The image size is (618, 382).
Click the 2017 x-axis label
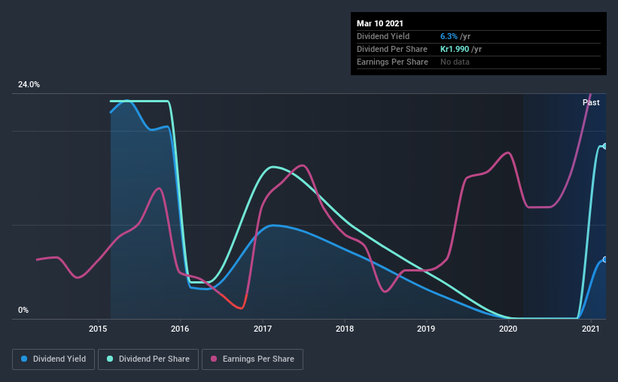coord(263,329)
